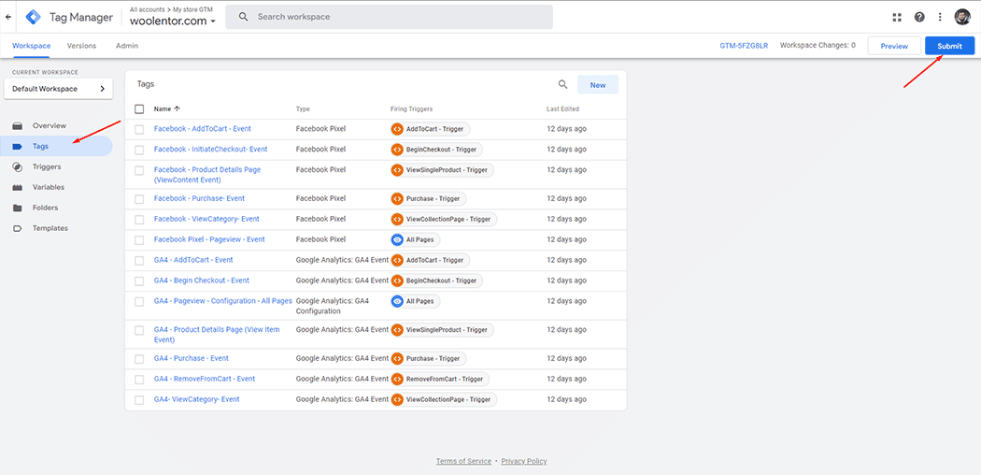Click the orange icon in GA4- ViewCategory row
This screenshot has width=981, height=475.
pos(397,399)
